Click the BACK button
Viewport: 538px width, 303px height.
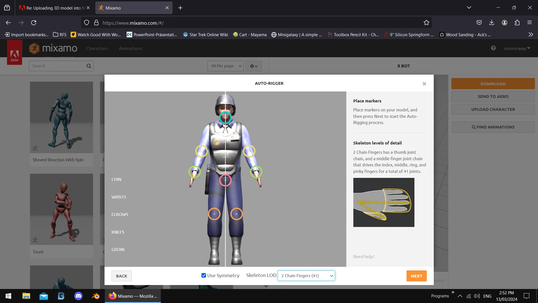[x=121, y=276]
